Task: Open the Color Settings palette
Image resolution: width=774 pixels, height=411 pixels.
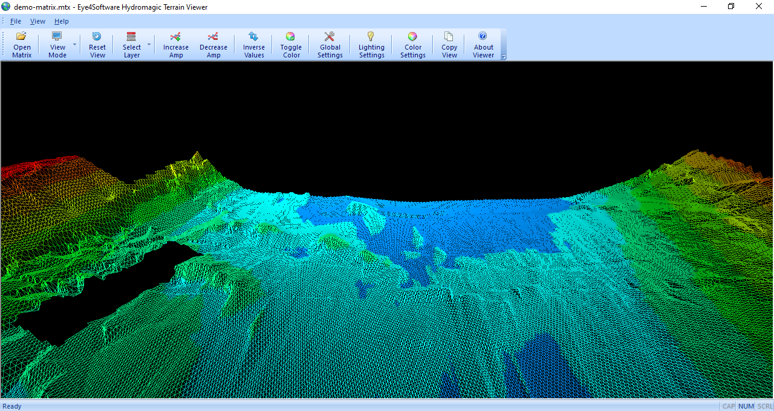Action: tap(413, 44)
